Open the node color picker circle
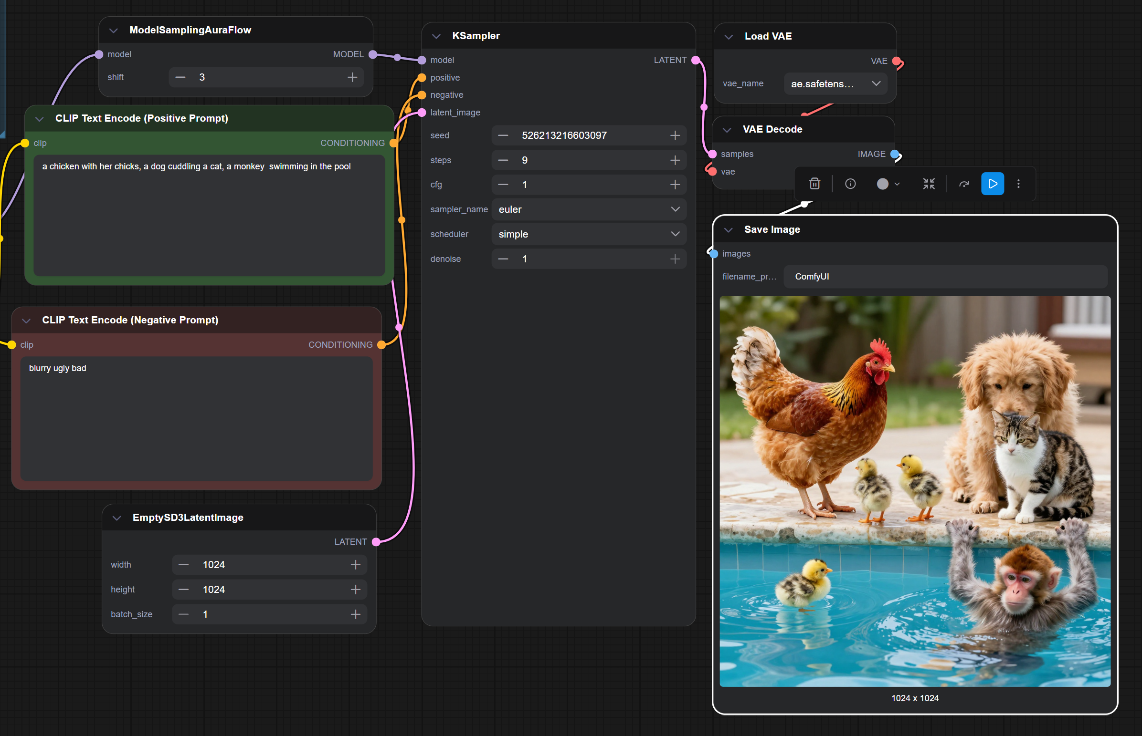 tap(883, 184)
